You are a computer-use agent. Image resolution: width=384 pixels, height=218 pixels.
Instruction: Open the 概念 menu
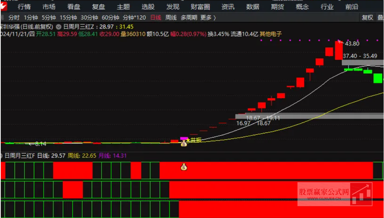point(302,7)
